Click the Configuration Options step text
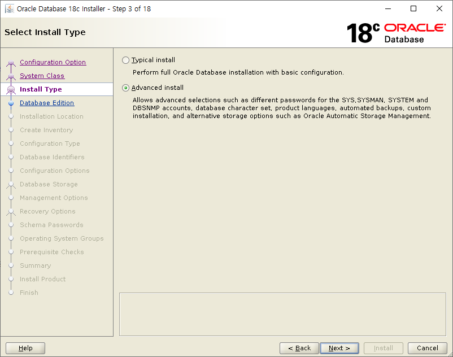453x357 pixels. 55,171
